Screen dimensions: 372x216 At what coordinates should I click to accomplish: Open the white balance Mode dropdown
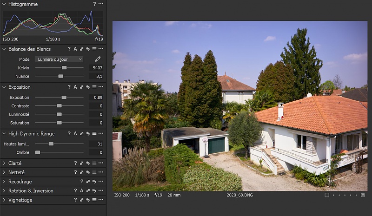click(59, 59)
